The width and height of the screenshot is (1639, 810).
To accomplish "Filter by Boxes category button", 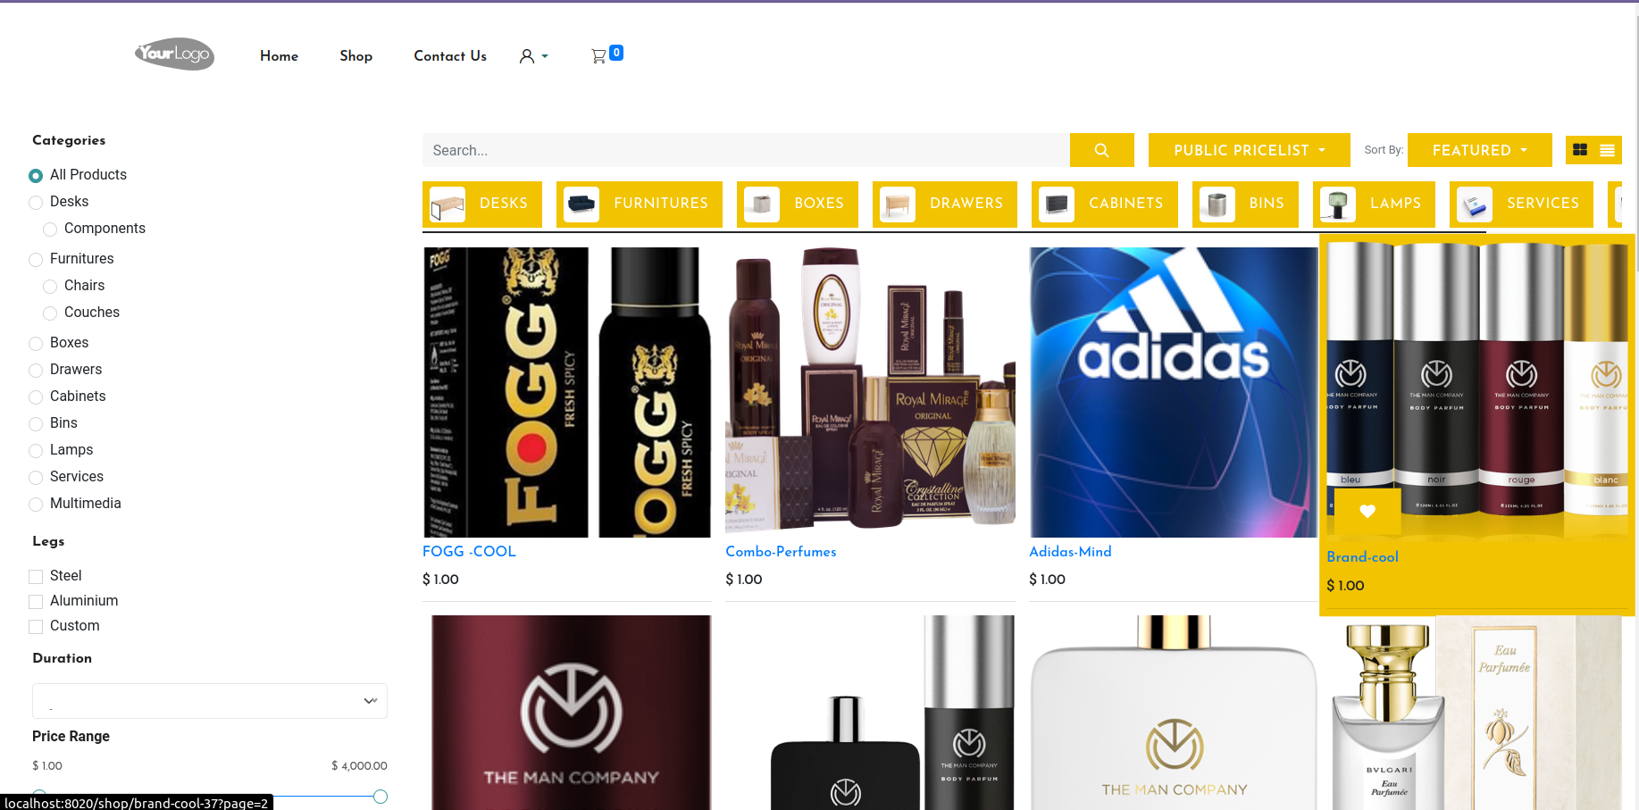I will tap(798, 205).
